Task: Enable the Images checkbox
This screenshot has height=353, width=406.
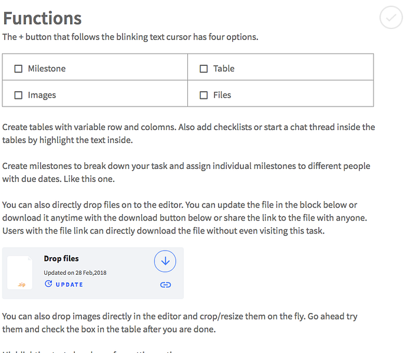Action: (18, 95)
